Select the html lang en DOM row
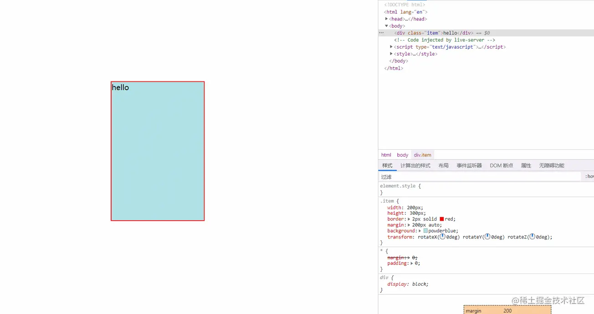Screen dimensions: 594x314 (x=486, y=12)
